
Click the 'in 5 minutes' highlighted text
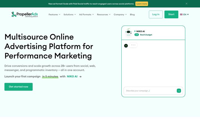[50, 77]
